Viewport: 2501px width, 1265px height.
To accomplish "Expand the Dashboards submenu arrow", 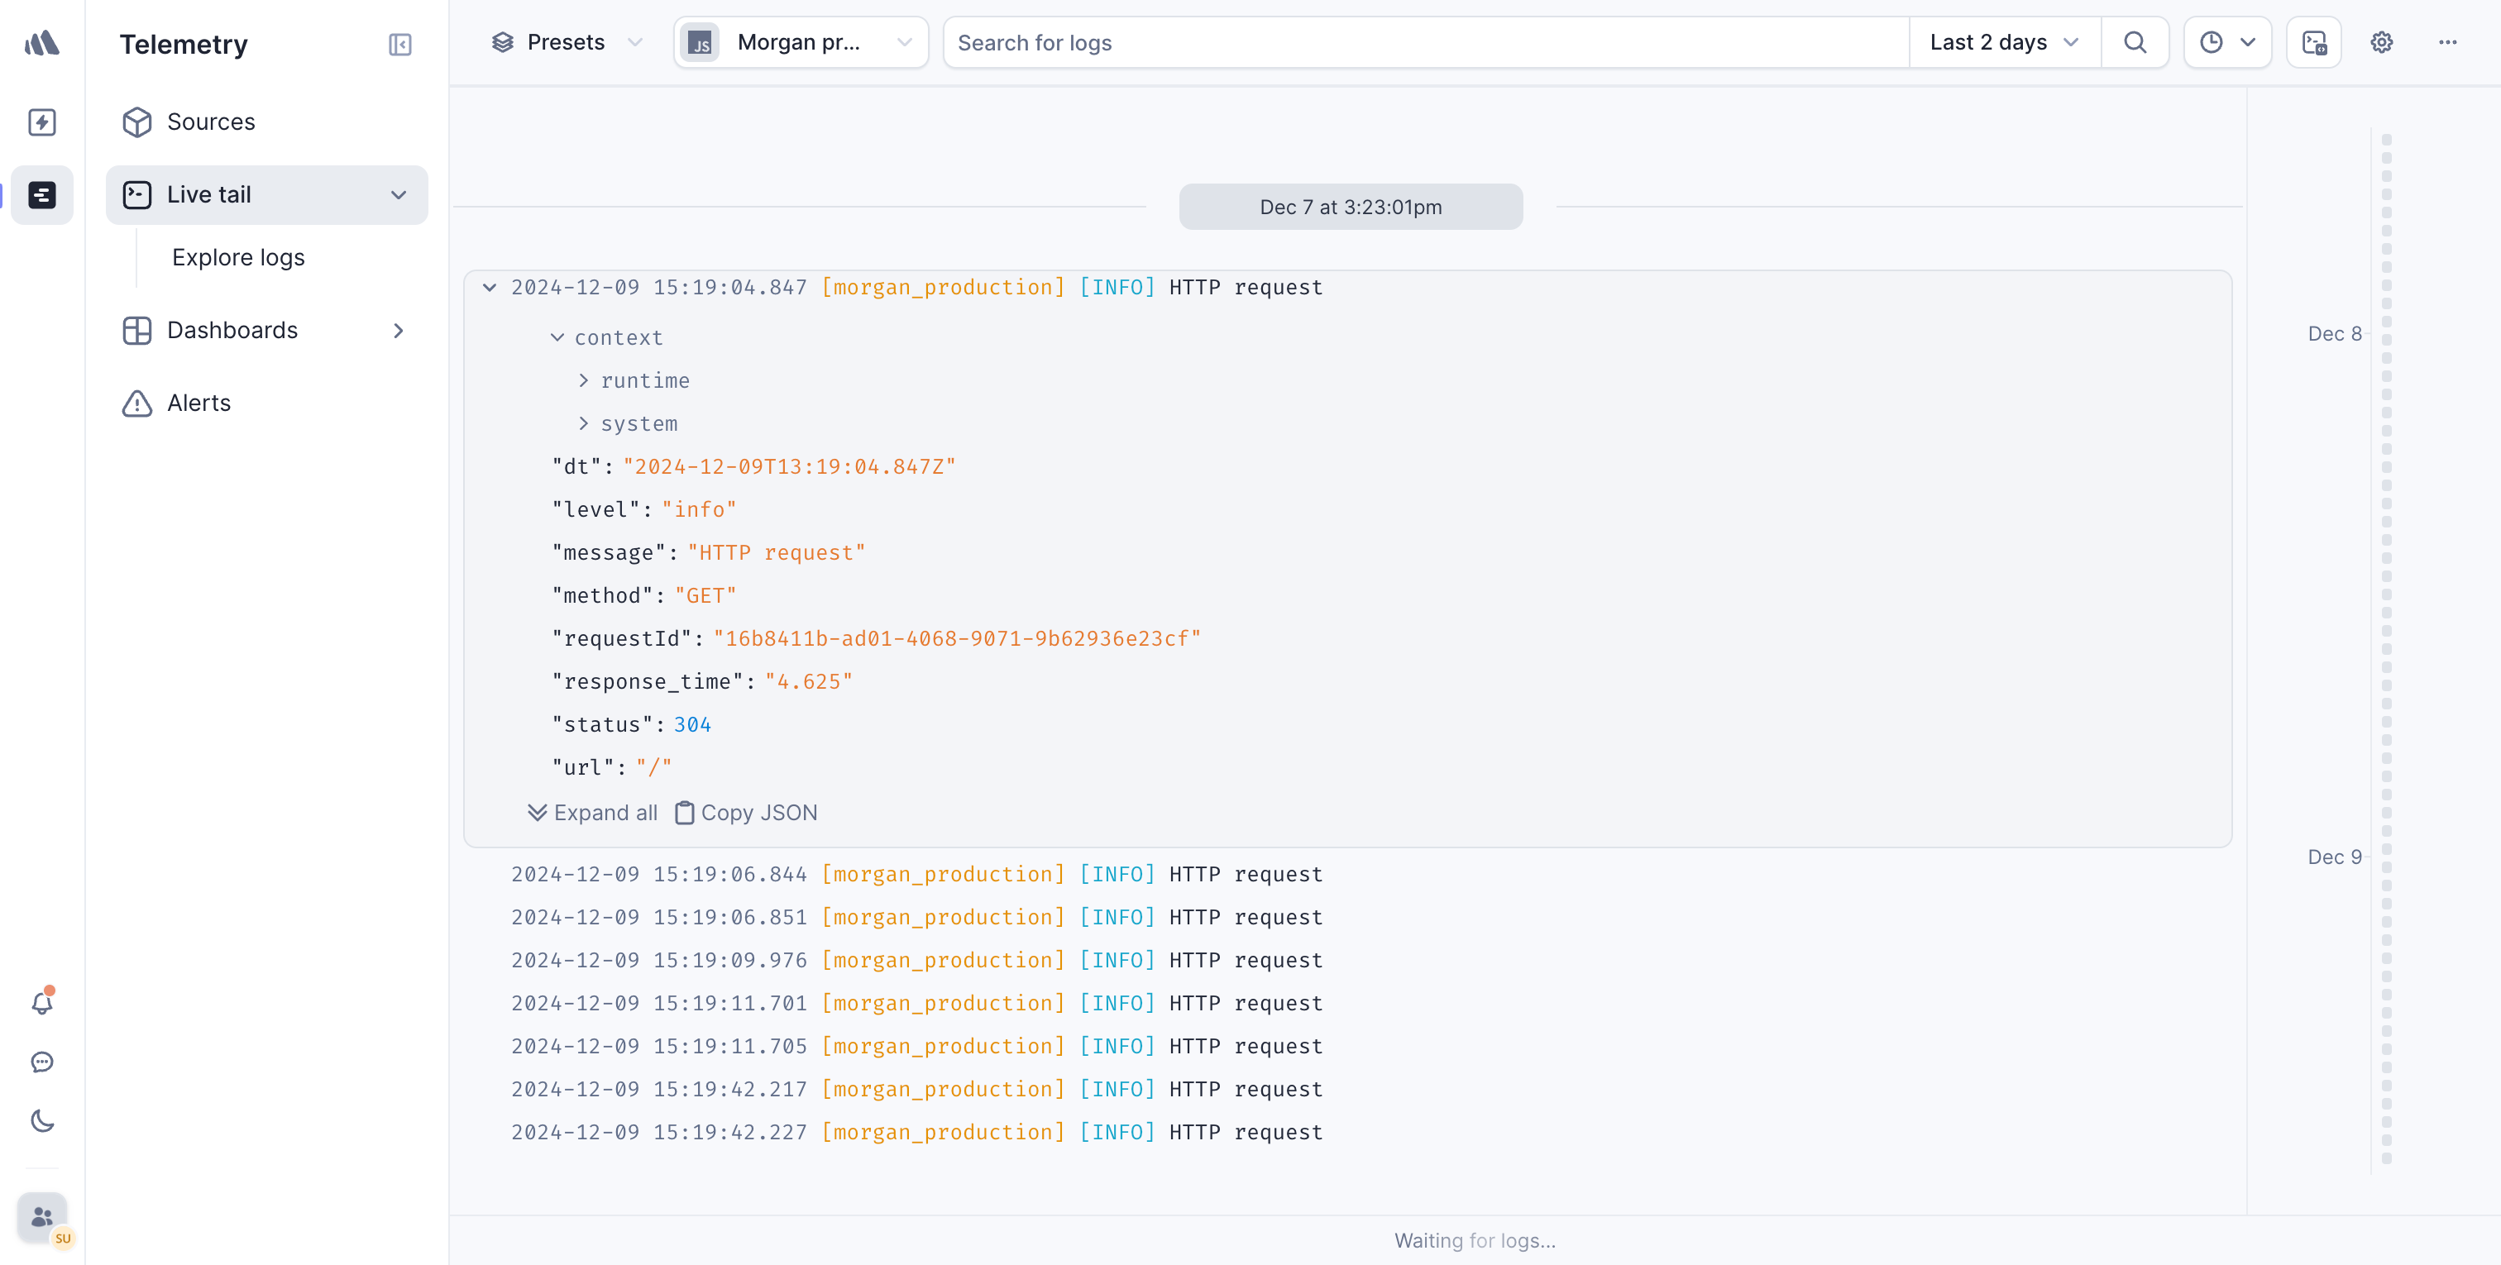I will click(x=398, y=331).
